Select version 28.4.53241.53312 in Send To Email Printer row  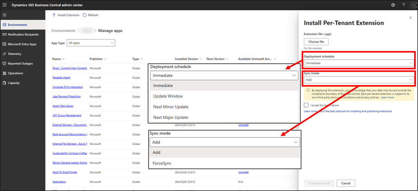pos(185,172)
